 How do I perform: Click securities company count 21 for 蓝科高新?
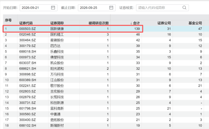point(169,108)
